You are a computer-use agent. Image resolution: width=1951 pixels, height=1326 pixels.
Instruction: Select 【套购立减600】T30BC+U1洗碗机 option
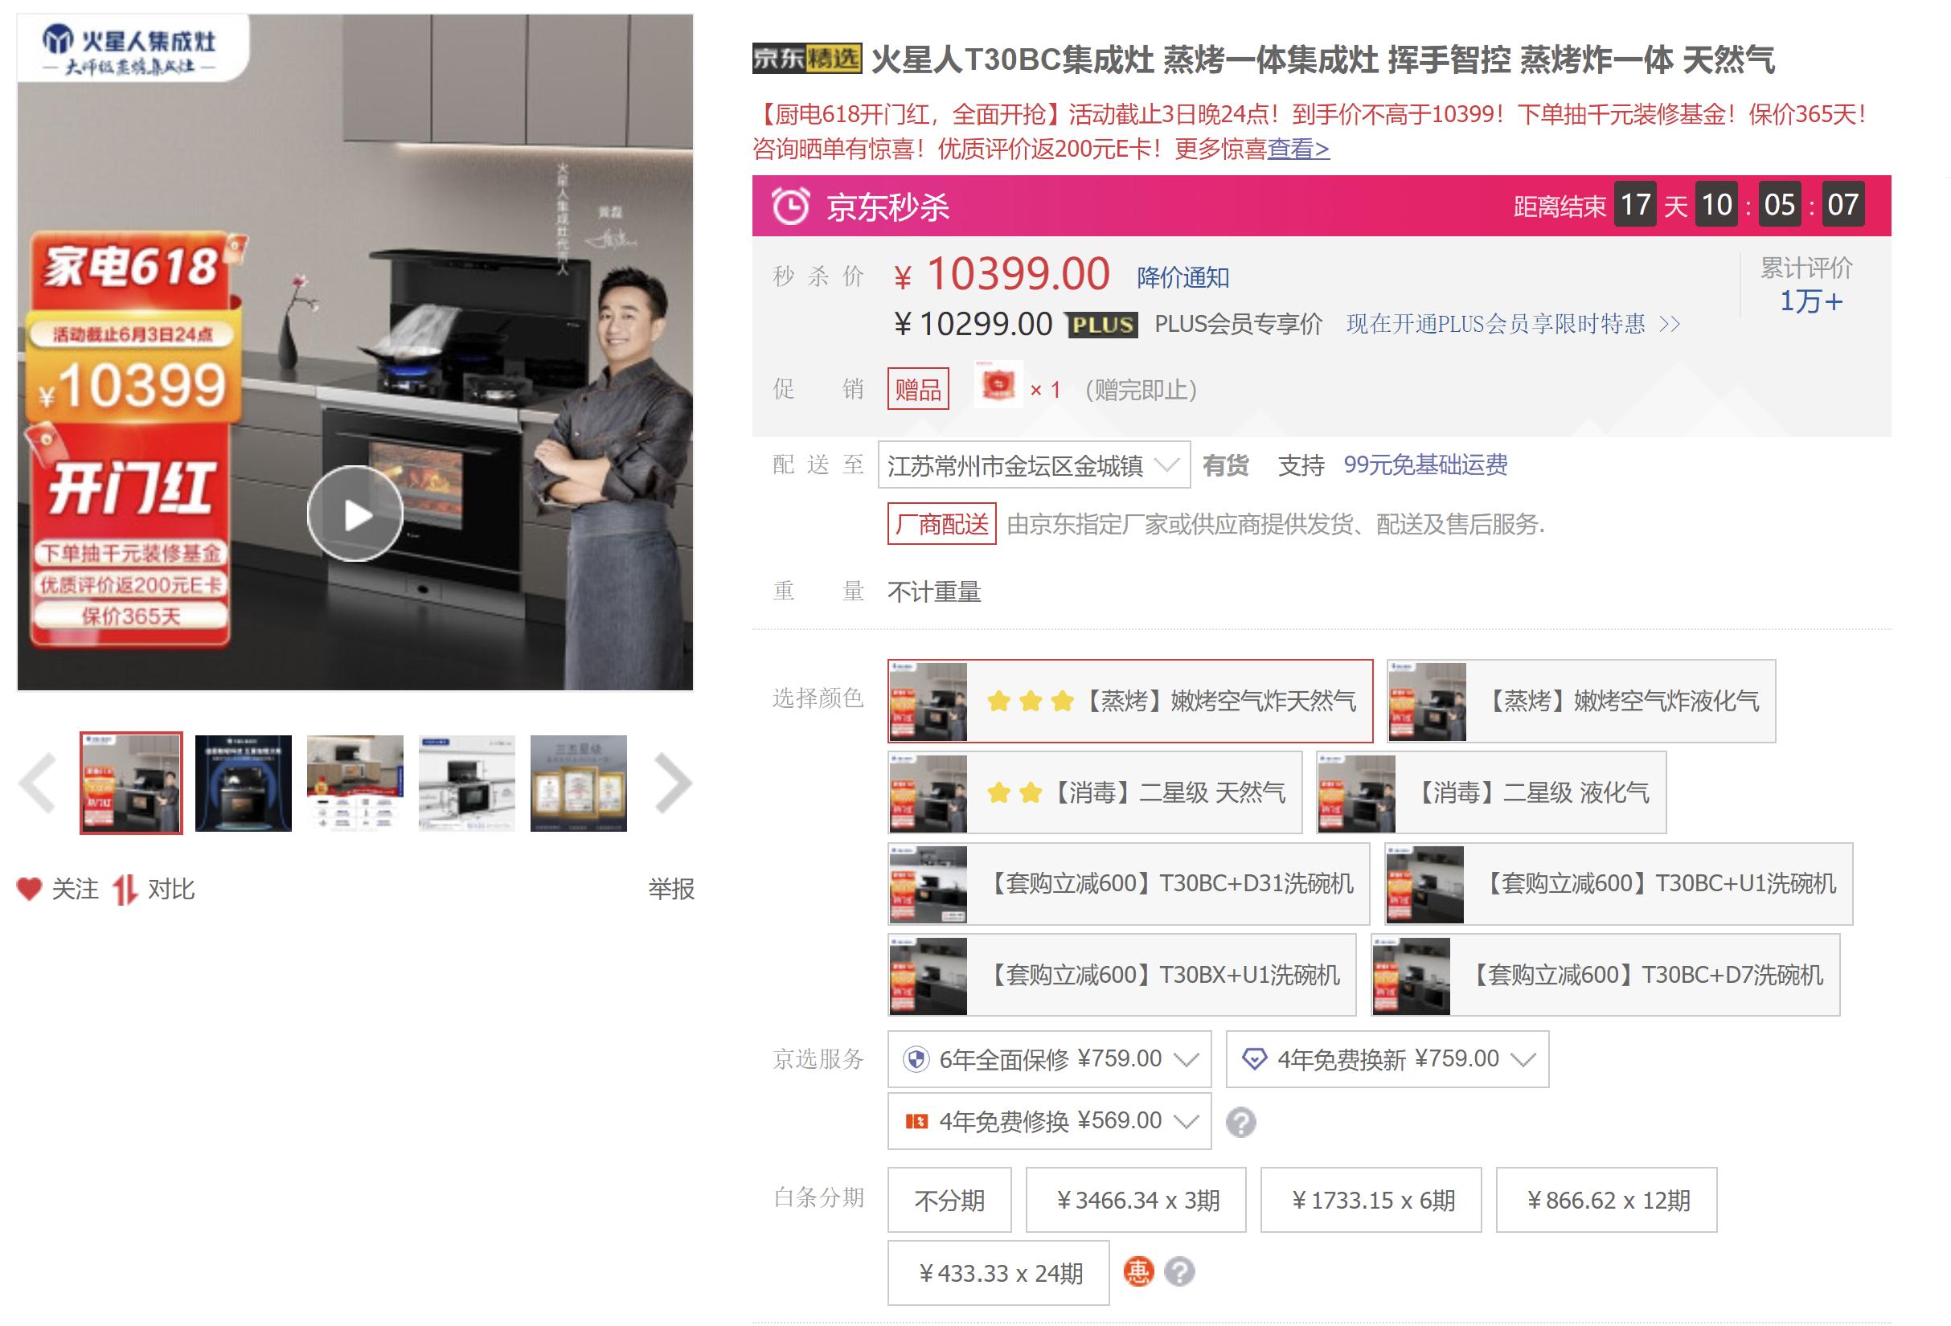point(1617,885)
